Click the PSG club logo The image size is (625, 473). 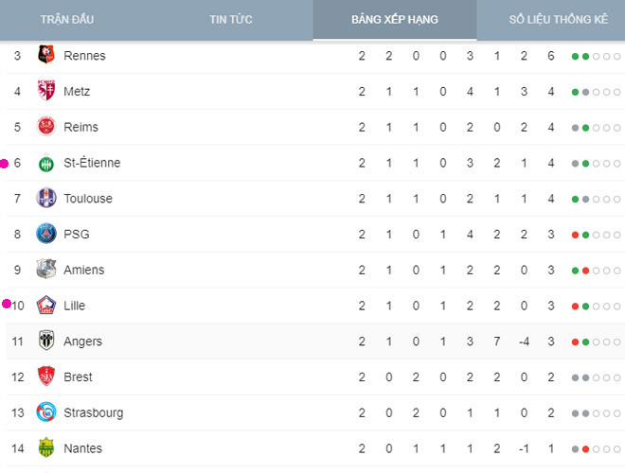point(45,234)
